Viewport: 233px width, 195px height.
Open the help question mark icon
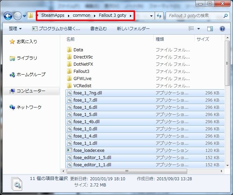click(x=222, y=28)
